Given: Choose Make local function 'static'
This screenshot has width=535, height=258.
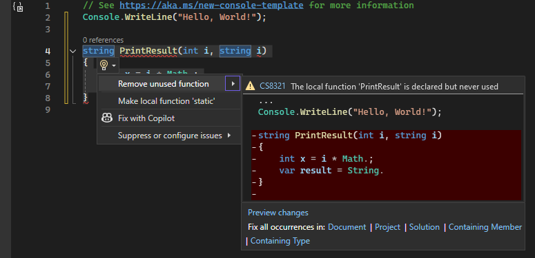Looking at the screenshot, I should pyautogui.click(x=166, y=101).
